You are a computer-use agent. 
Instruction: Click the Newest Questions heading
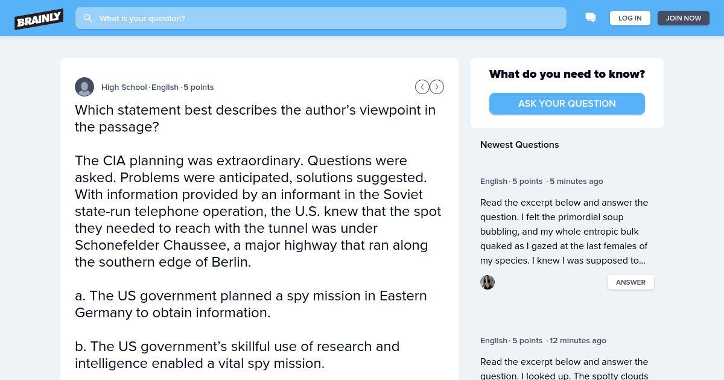click(519, 145)
